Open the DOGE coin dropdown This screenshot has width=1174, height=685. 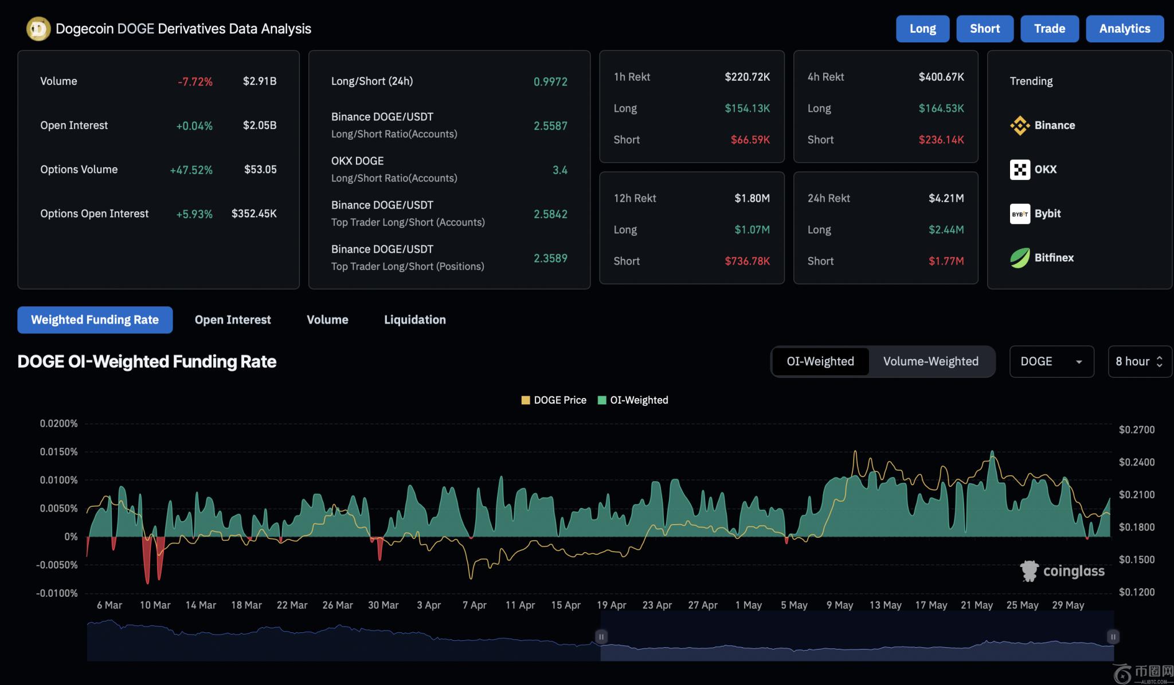tap(1051, 361)
